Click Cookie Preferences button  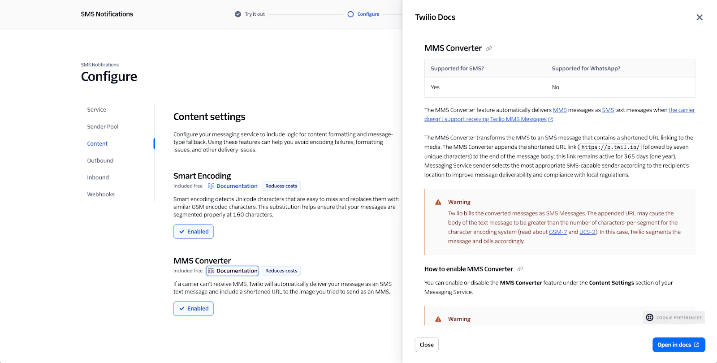674,317
